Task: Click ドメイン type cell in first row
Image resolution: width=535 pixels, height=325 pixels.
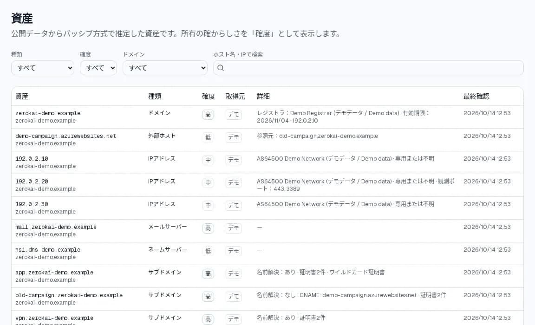Action: [x=159, y=113]
